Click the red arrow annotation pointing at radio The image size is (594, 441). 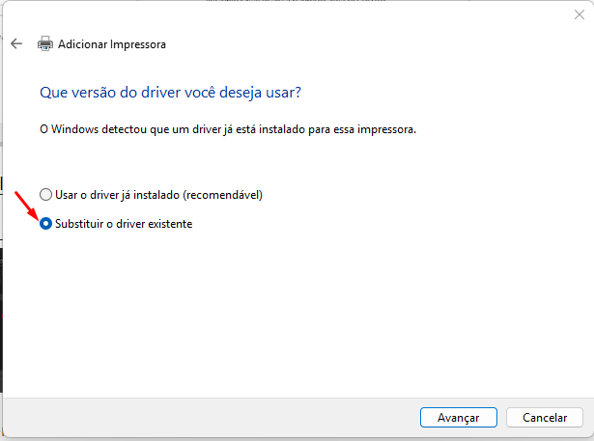coord(26,206)
